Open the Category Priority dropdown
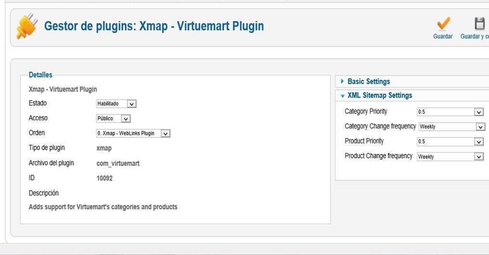Viewport: 489px width, 255px height. tap(450, 112)
